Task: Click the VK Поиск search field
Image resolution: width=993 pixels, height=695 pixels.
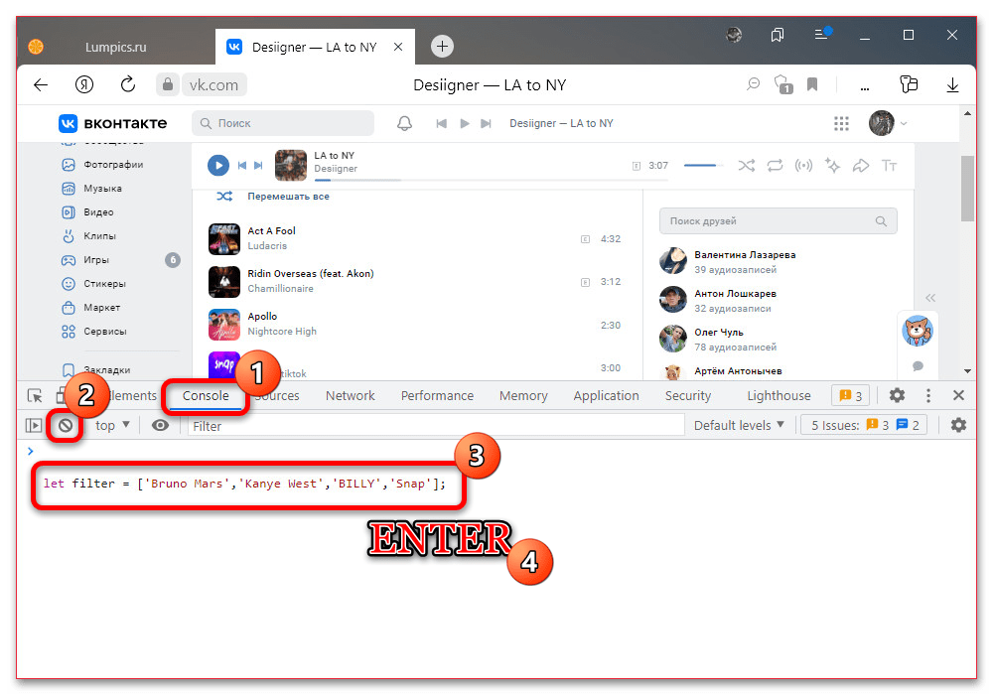Action: pos(283,123)
